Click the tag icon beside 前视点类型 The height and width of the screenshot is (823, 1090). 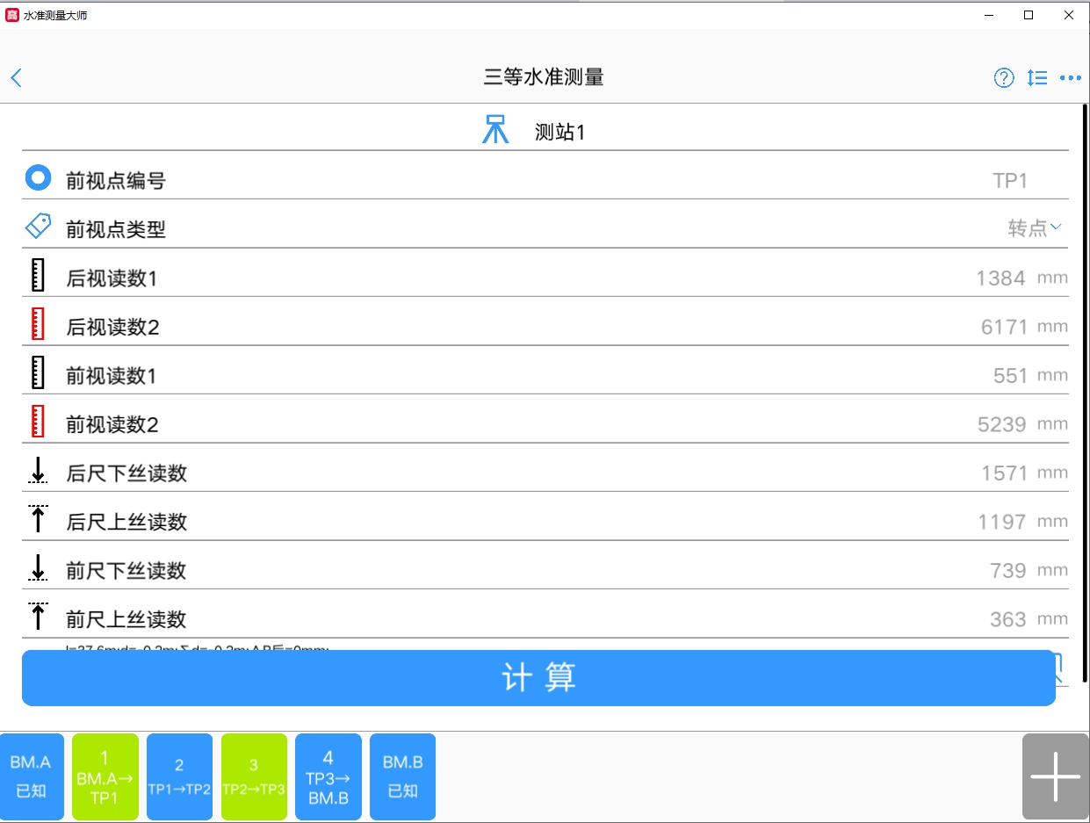tap(37, 226)
